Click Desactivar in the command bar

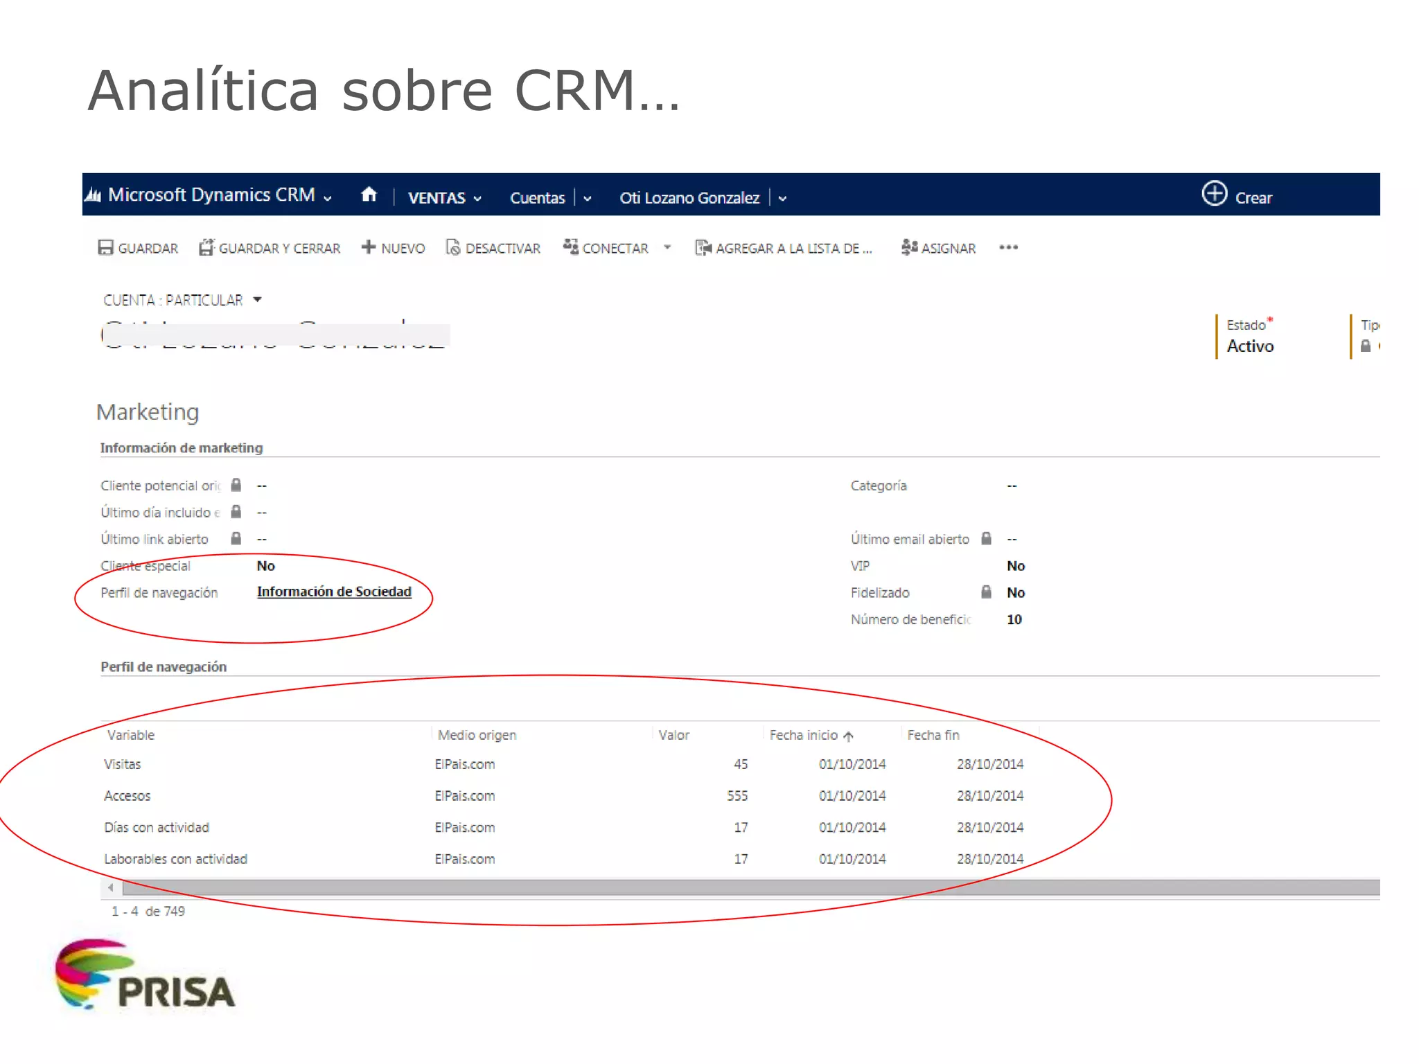coord(502,248)
